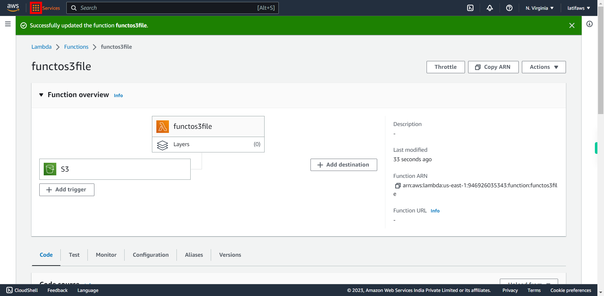Click the Throttle button
The width and height of the screenshot is (604, 296).
pos(445,67)
